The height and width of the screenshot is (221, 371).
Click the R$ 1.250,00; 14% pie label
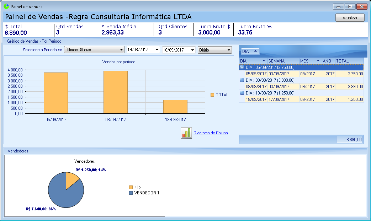coord(91,170)
